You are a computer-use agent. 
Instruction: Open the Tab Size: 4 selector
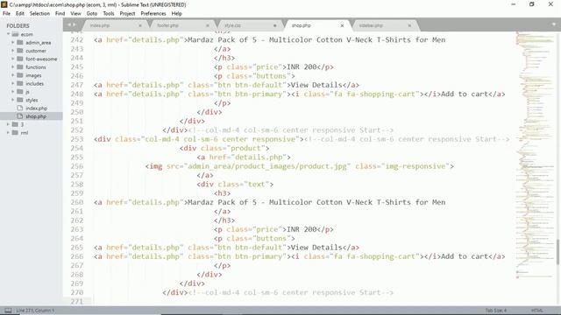point(496,311)
